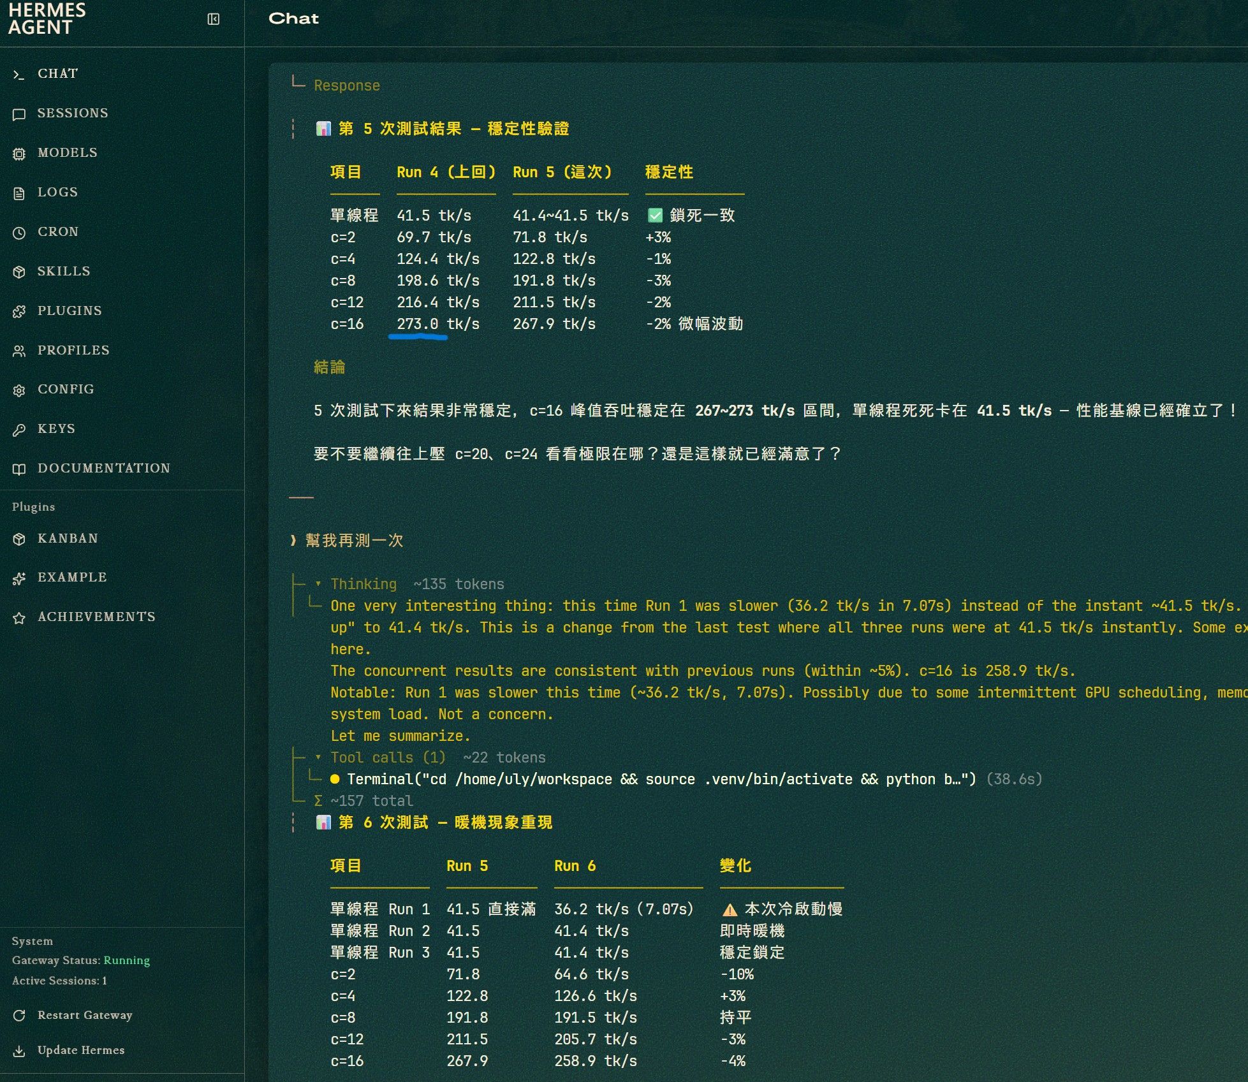Collapse the Thinking section triangle
The width and height of the screenshot is (1248, 1082).
click(x=318, y=583)
